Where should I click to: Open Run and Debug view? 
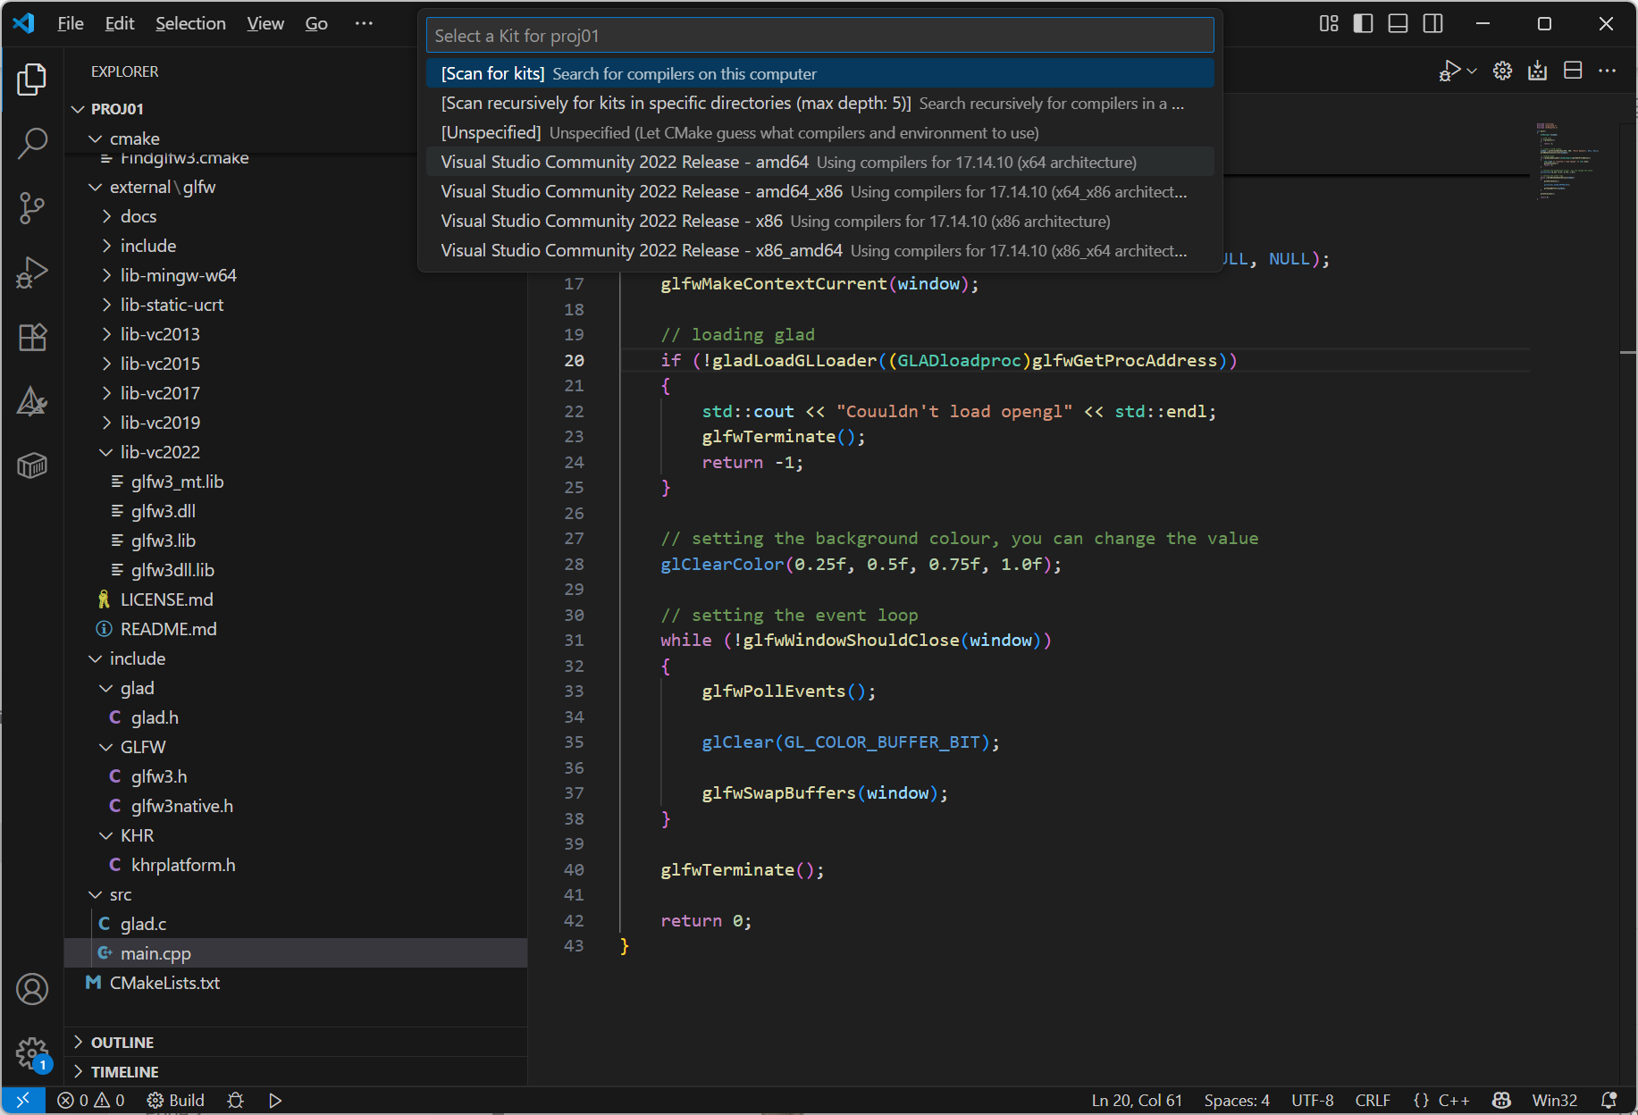tap(32, 272)
